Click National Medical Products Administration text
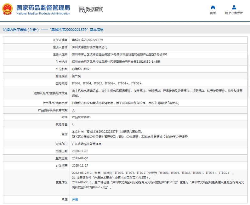 (x=43, y=14)
